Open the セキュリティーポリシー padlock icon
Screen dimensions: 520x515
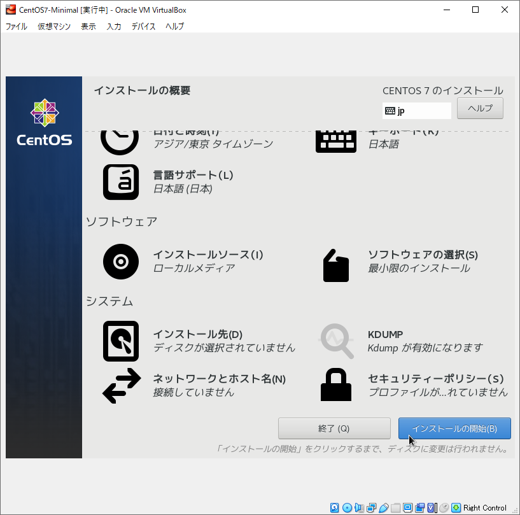[x=336, y=386]
